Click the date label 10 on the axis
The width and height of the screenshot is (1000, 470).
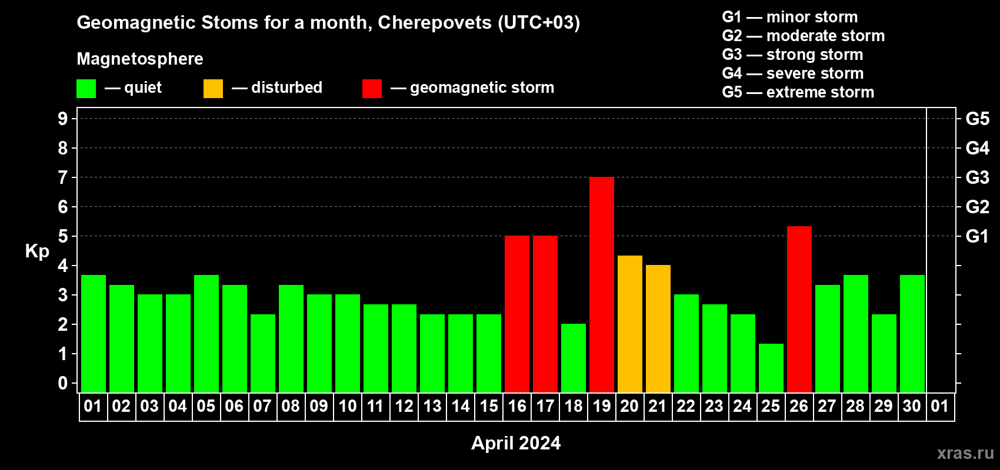click(348, 407)
